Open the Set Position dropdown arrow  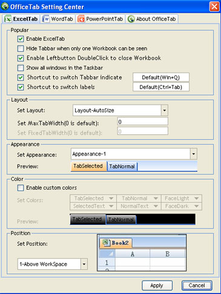pyautogui.click(x=84, y=264)
